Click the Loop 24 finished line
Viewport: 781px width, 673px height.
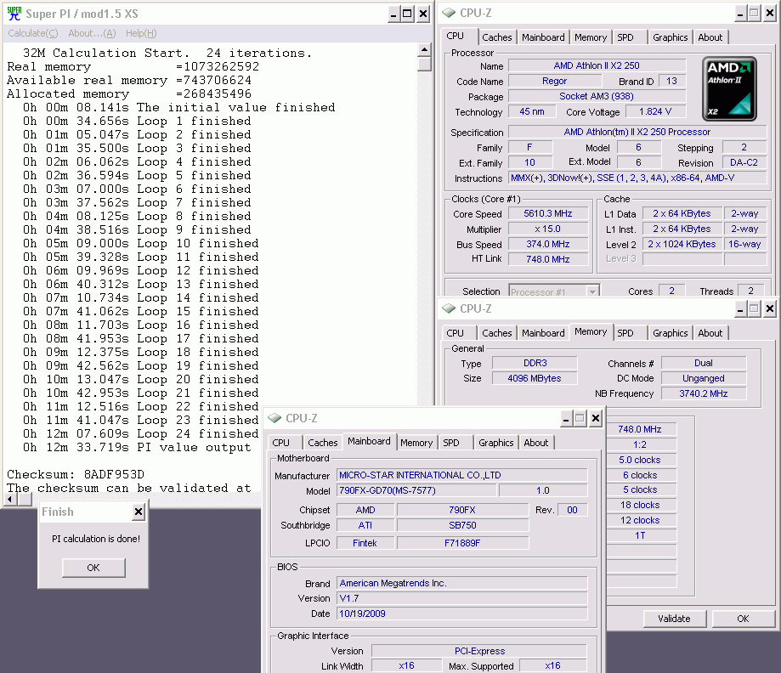click(140, 434)
